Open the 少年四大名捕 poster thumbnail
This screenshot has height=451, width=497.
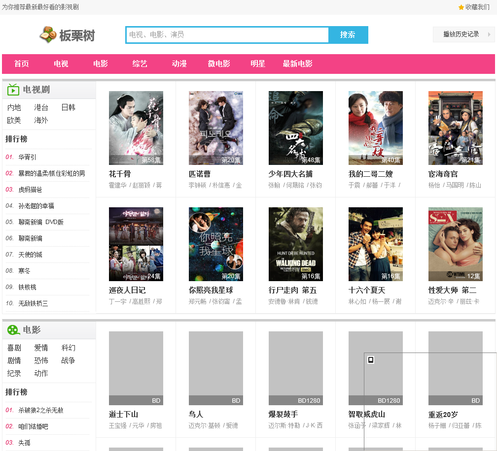coord(296,128)
